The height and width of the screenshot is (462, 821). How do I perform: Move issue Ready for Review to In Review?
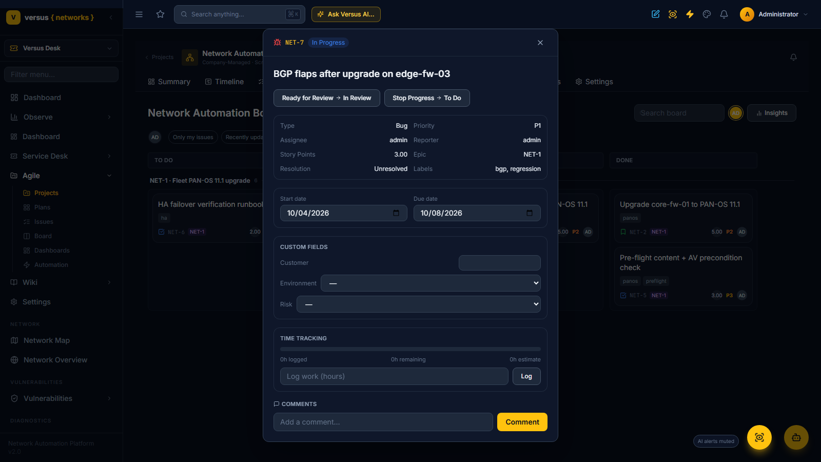click(x=326, y=98)
